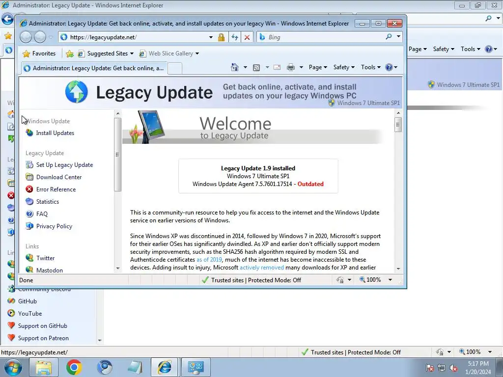Expand the address bar URL dropdown
The image size is (503, 377).
211,37
